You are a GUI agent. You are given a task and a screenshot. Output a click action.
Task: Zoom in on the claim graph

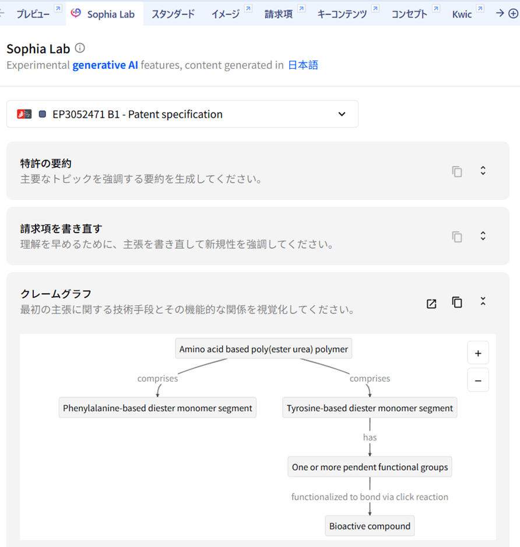pyautogui.click(x=478, y=353)
